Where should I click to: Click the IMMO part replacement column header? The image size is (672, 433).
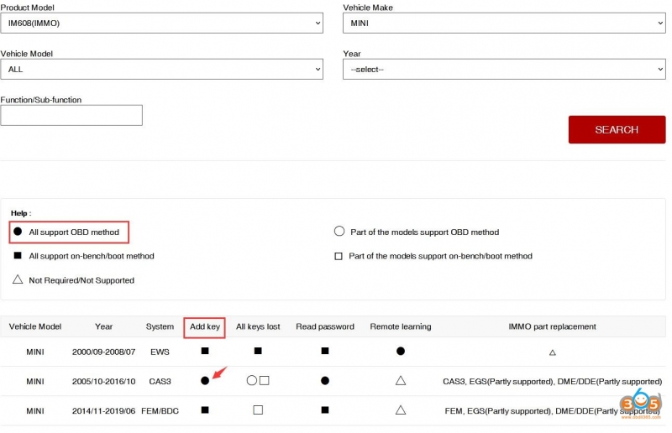pos(552,326)
